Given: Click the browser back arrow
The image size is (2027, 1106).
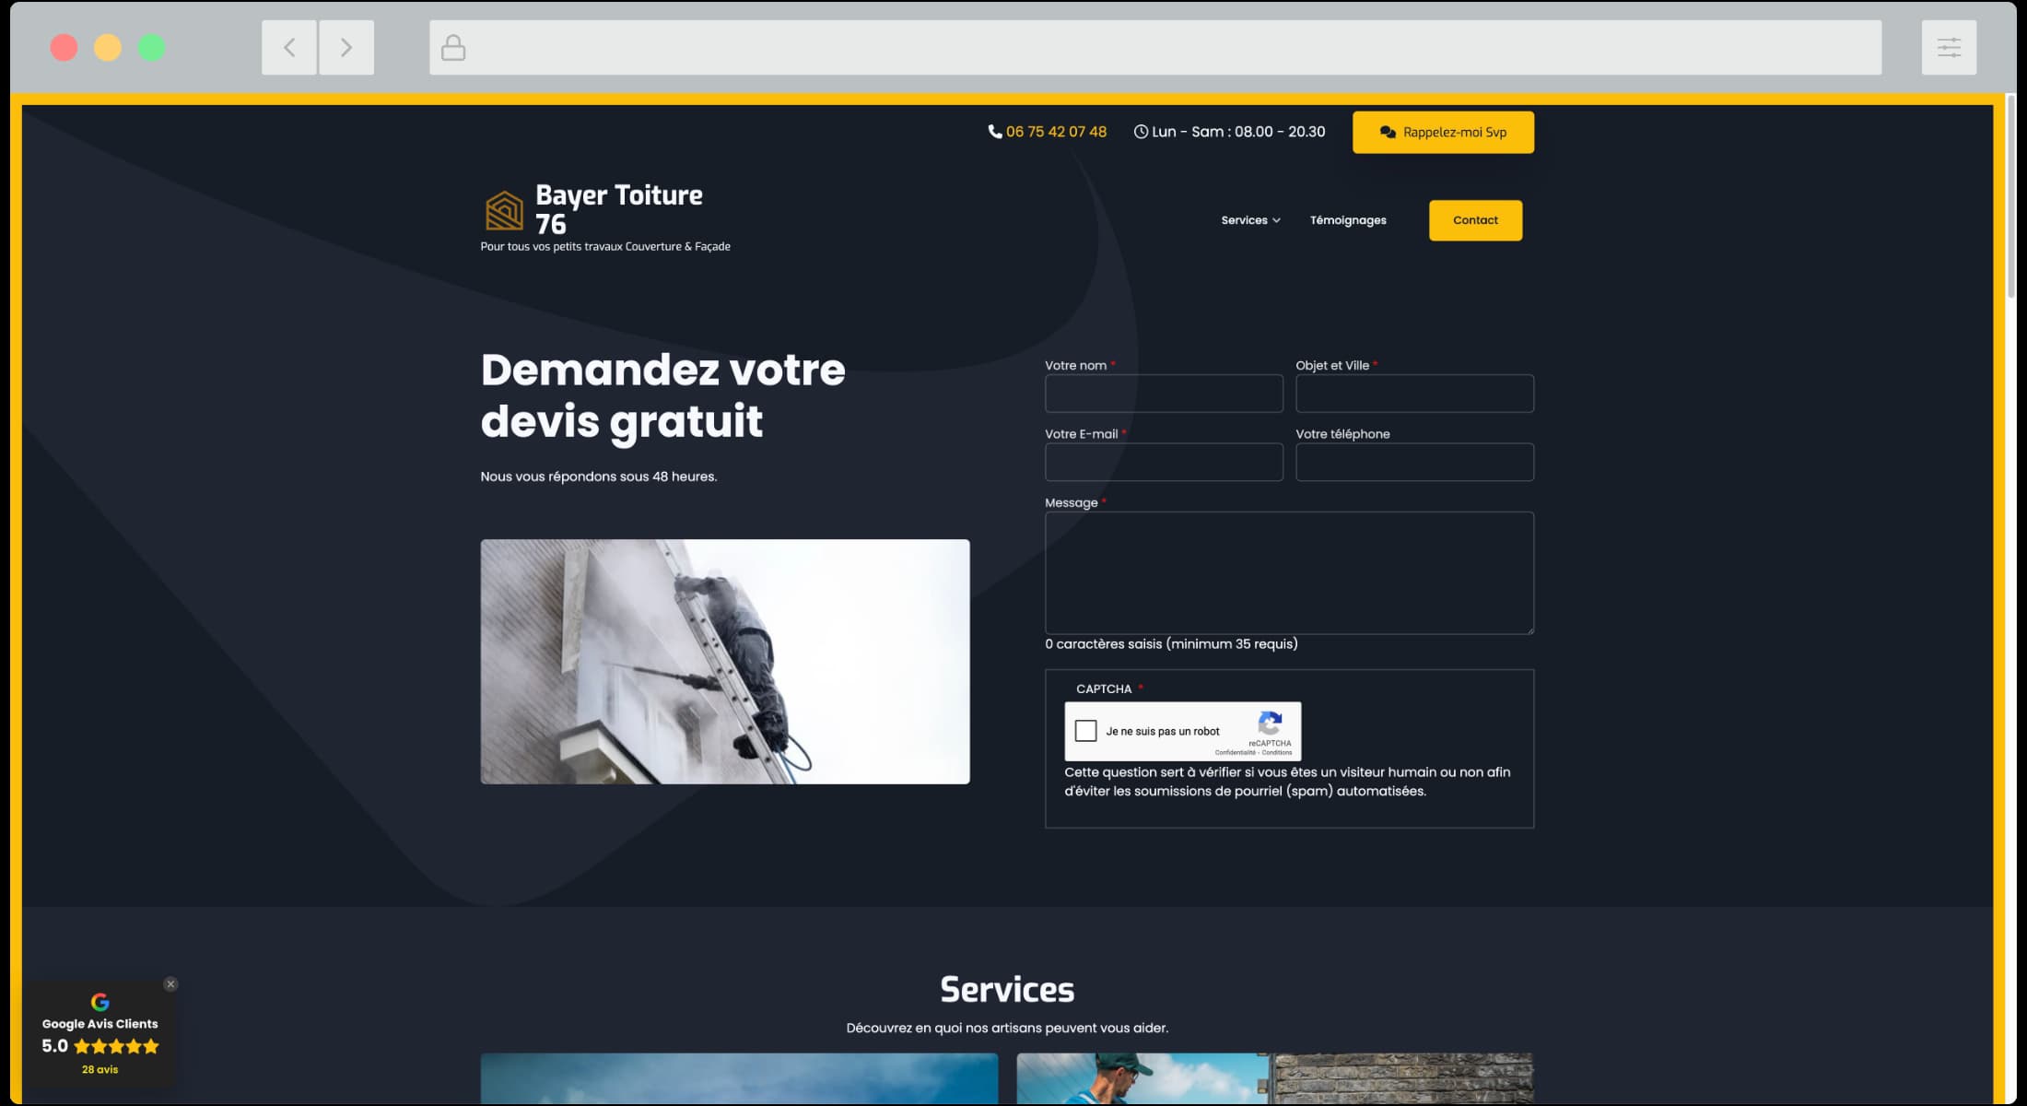Looking at the screenshot, I should [289, 47].
